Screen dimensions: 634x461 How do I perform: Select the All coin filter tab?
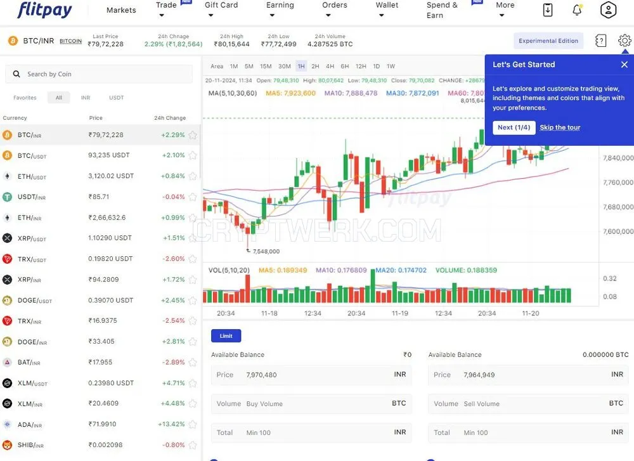(x=59, y=98)
